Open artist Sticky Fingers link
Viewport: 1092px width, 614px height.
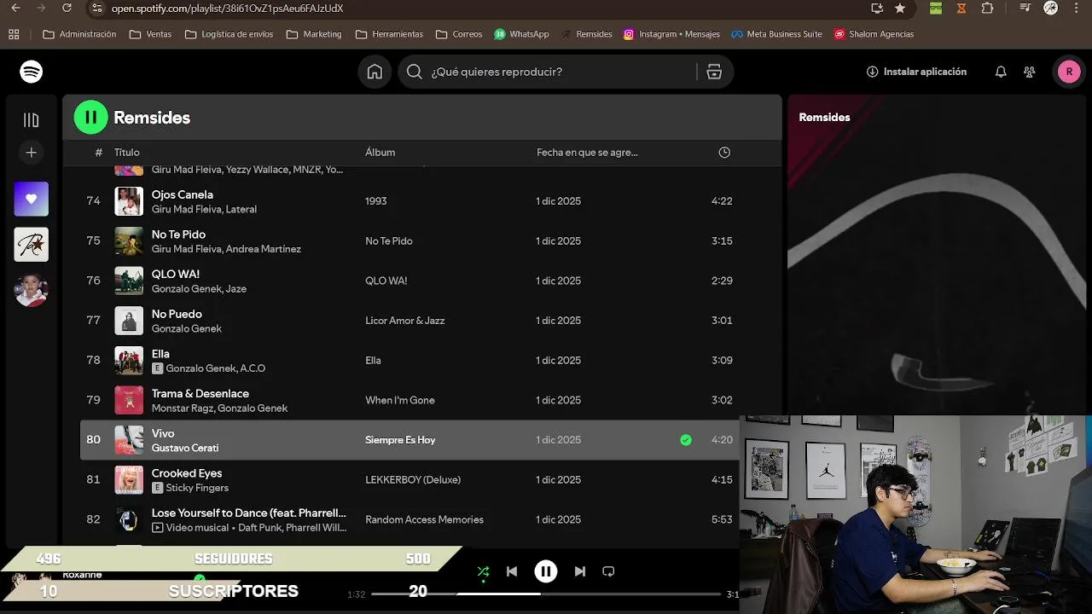tap(197, 488)
